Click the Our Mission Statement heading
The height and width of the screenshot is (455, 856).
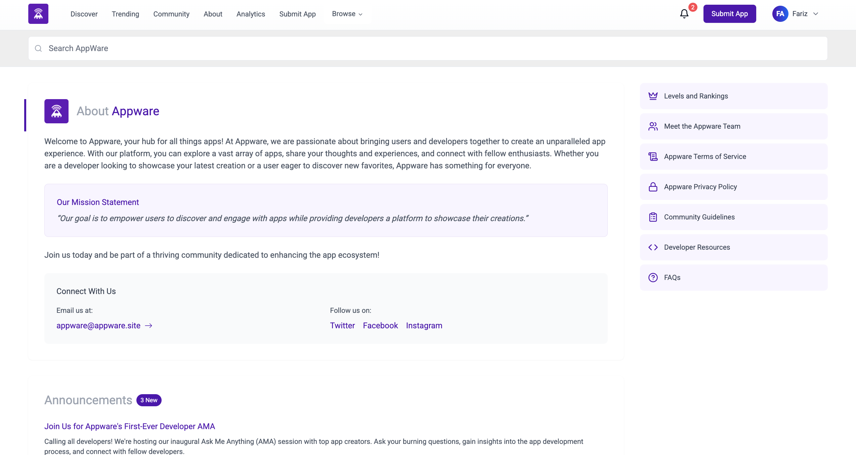pyautogui.click(x=98, y=202)
